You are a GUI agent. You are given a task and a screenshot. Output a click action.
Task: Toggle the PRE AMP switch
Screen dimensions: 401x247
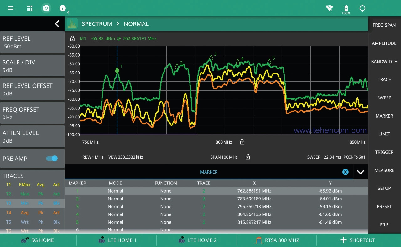52,159
